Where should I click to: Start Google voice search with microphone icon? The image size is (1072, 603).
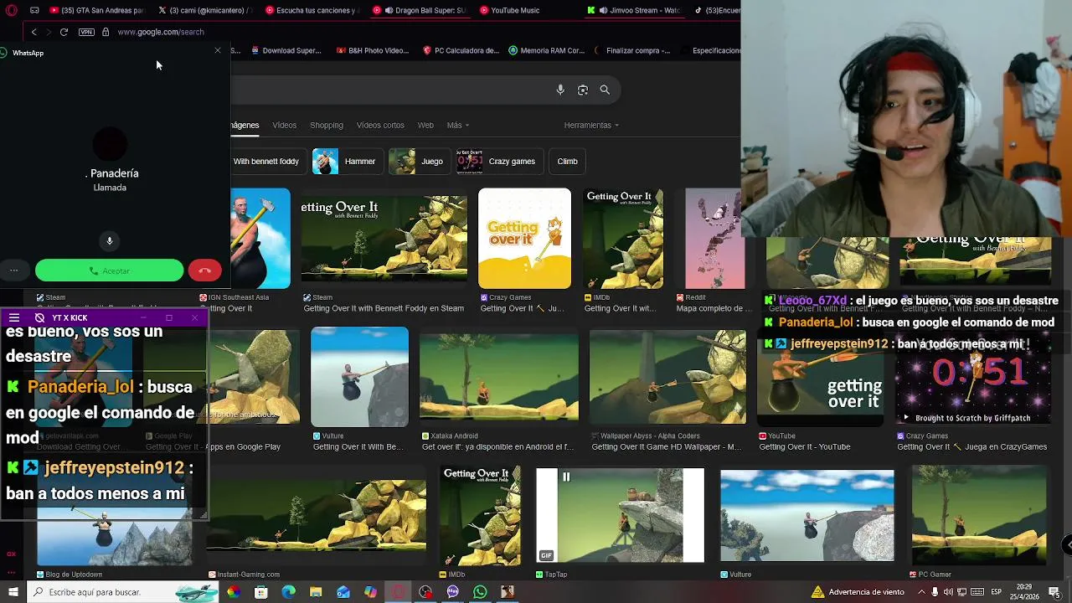click(x=560, y=90)
